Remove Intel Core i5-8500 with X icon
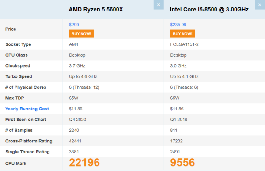 260,5
